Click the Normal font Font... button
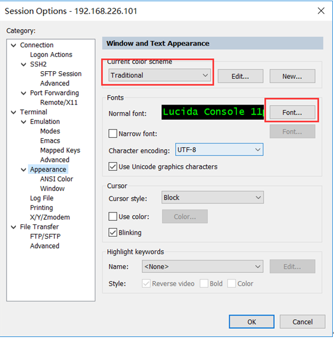The image size is (334, 340). [292, 112]
